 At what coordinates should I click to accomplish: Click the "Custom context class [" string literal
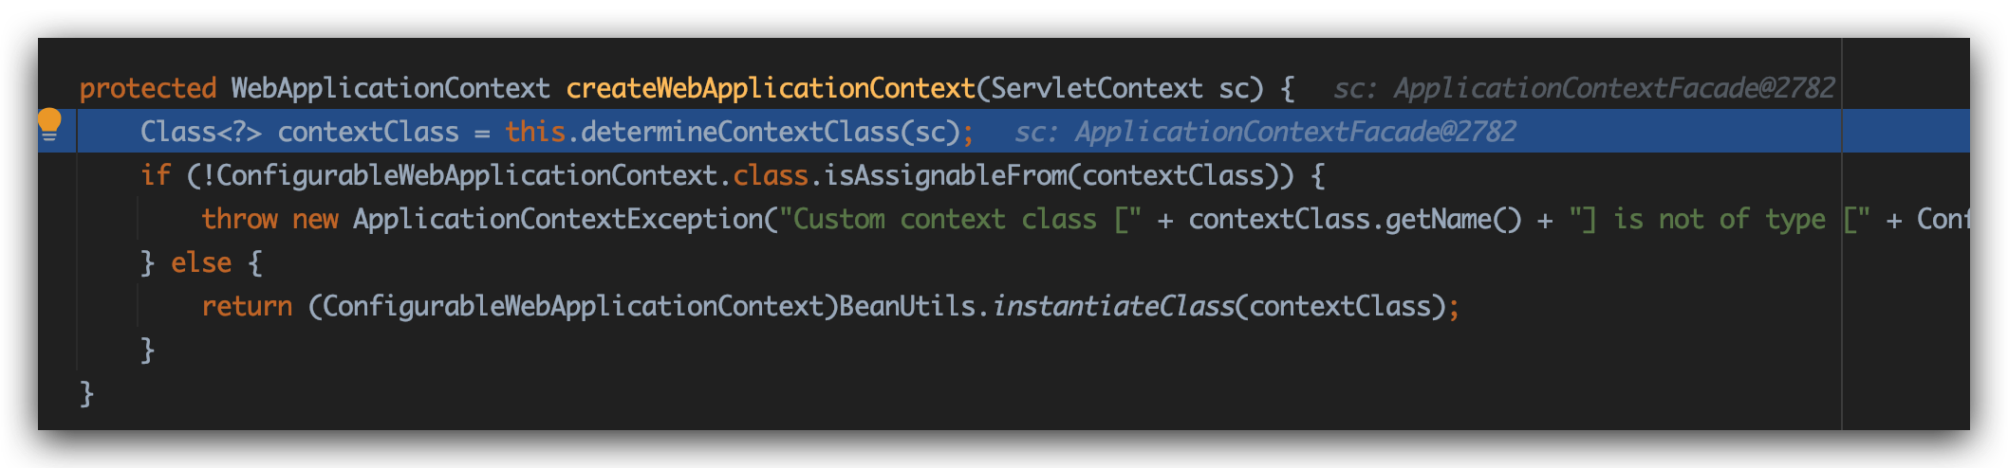click(959, 219)
